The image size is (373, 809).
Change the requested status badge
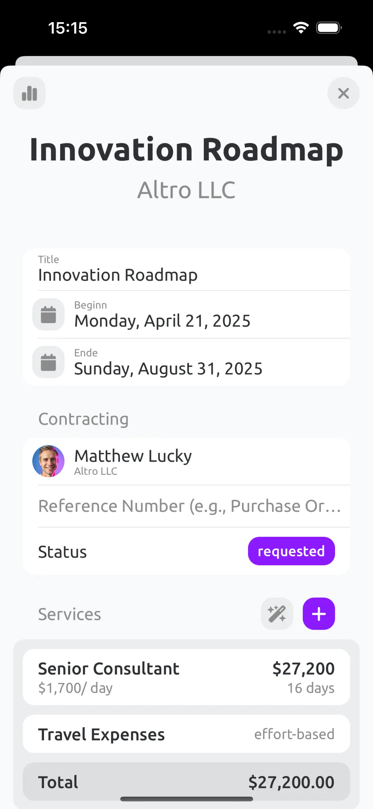(x=291, y=551)
